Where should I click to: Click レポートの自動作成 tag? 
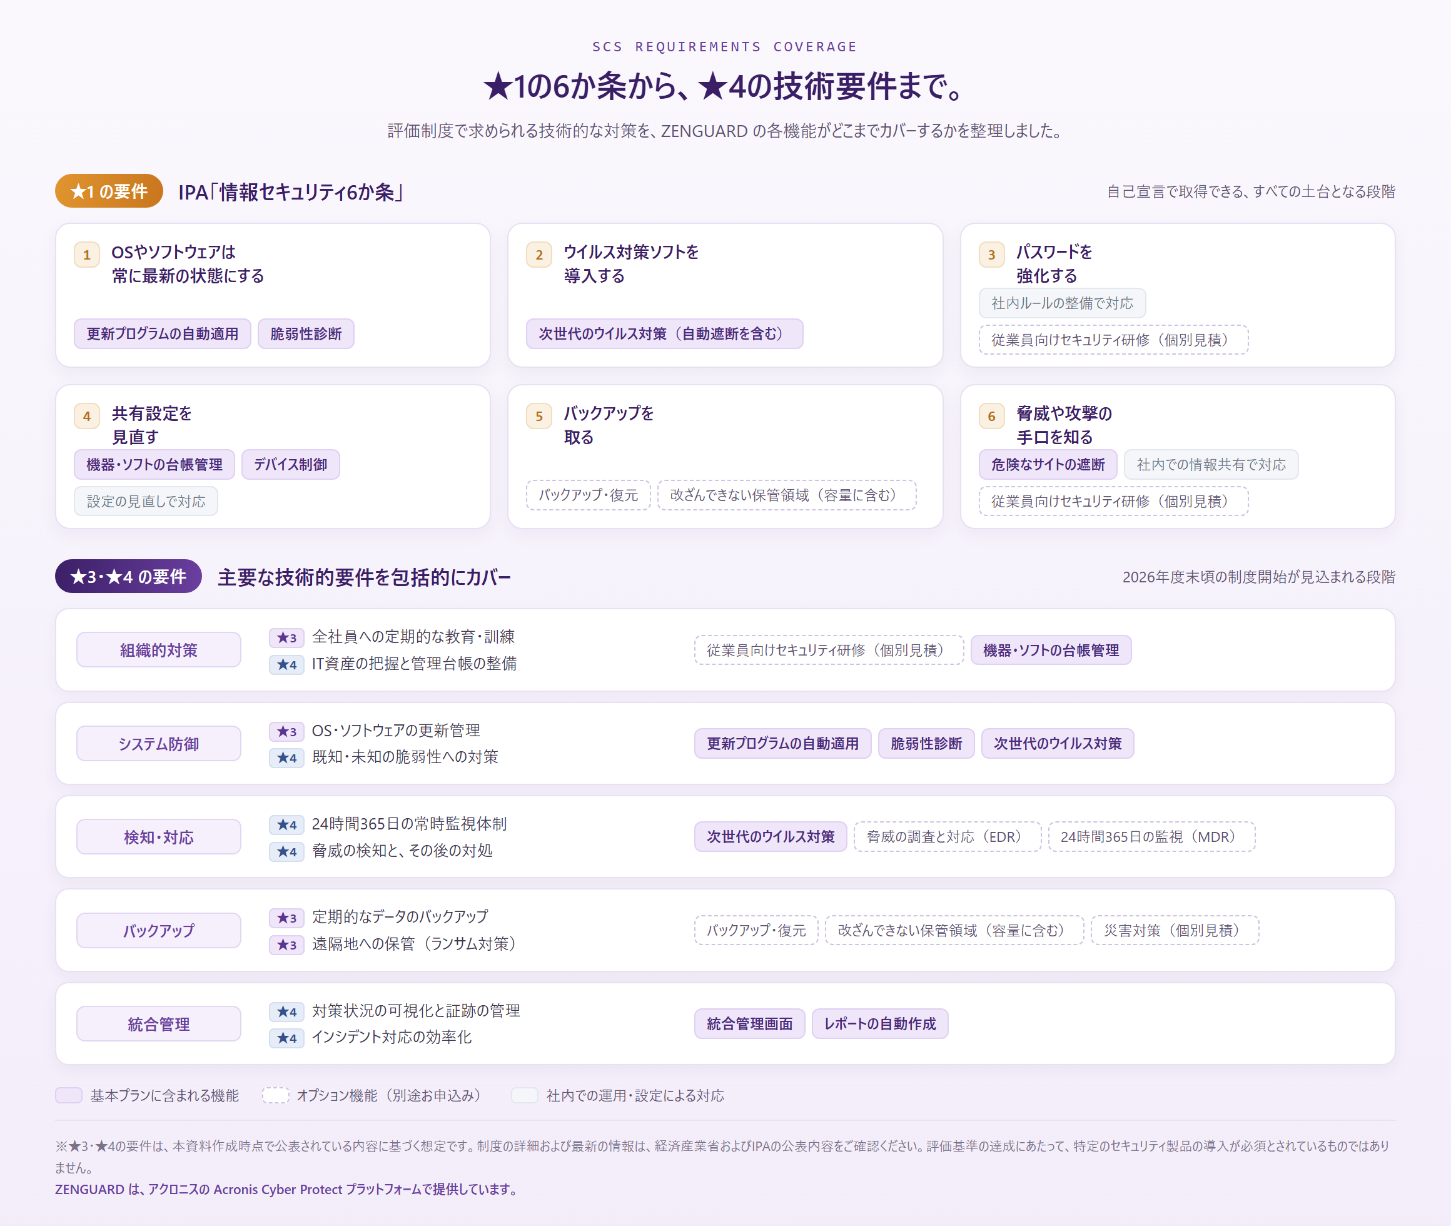click(x=880, y=1024)
